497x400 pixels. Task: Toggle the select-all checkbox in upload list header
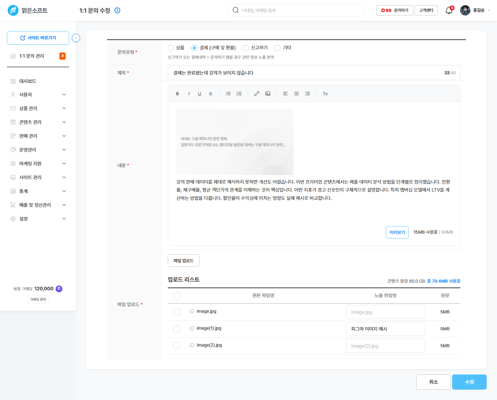(176, 296)
